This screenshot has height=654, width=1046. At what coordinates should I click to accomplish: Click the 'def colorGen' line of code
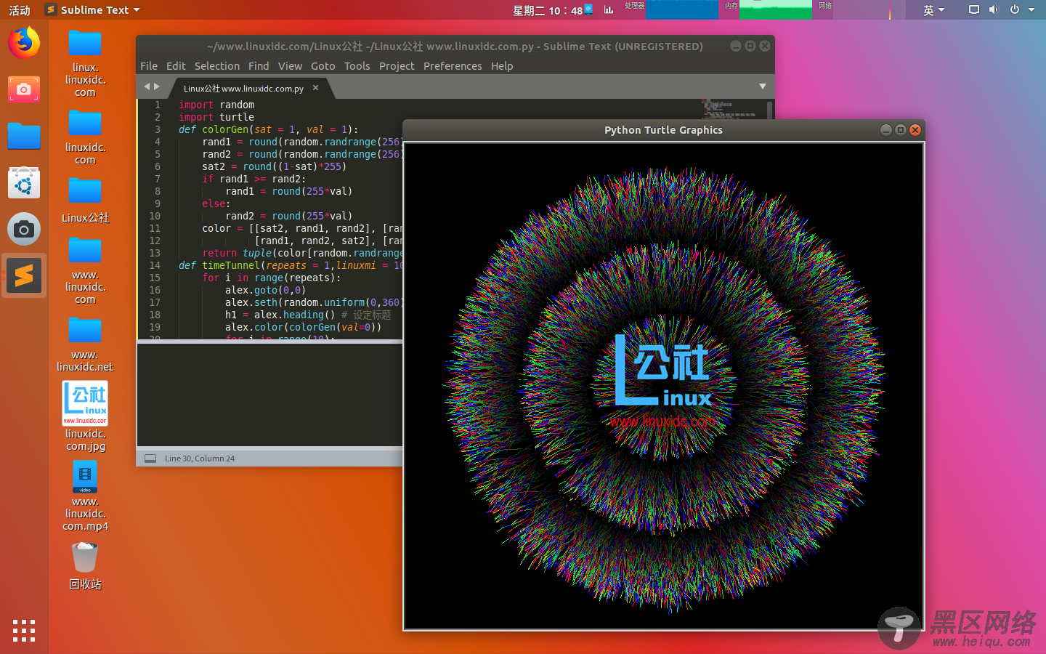(269, 129)
